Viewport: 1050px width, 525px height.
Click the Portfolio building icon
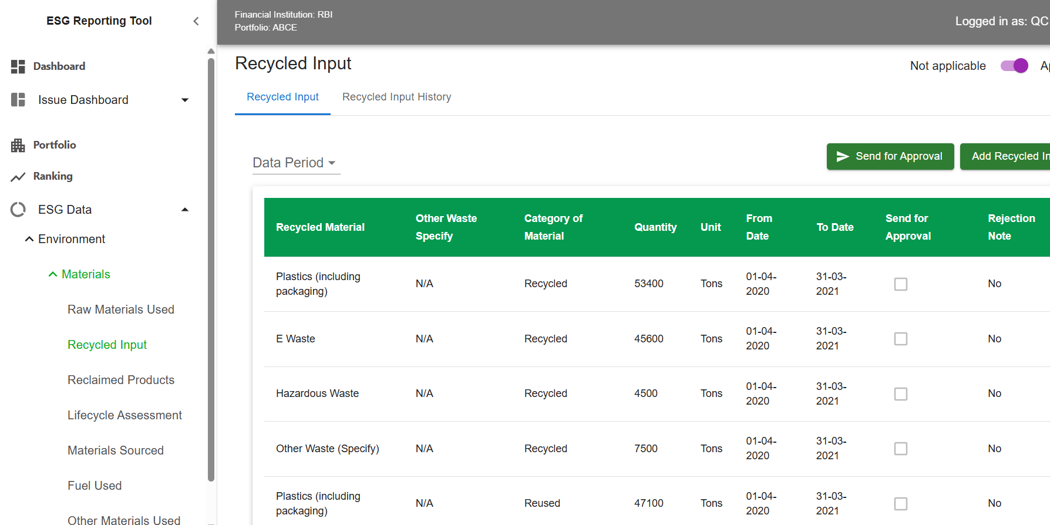pos(18,145)
